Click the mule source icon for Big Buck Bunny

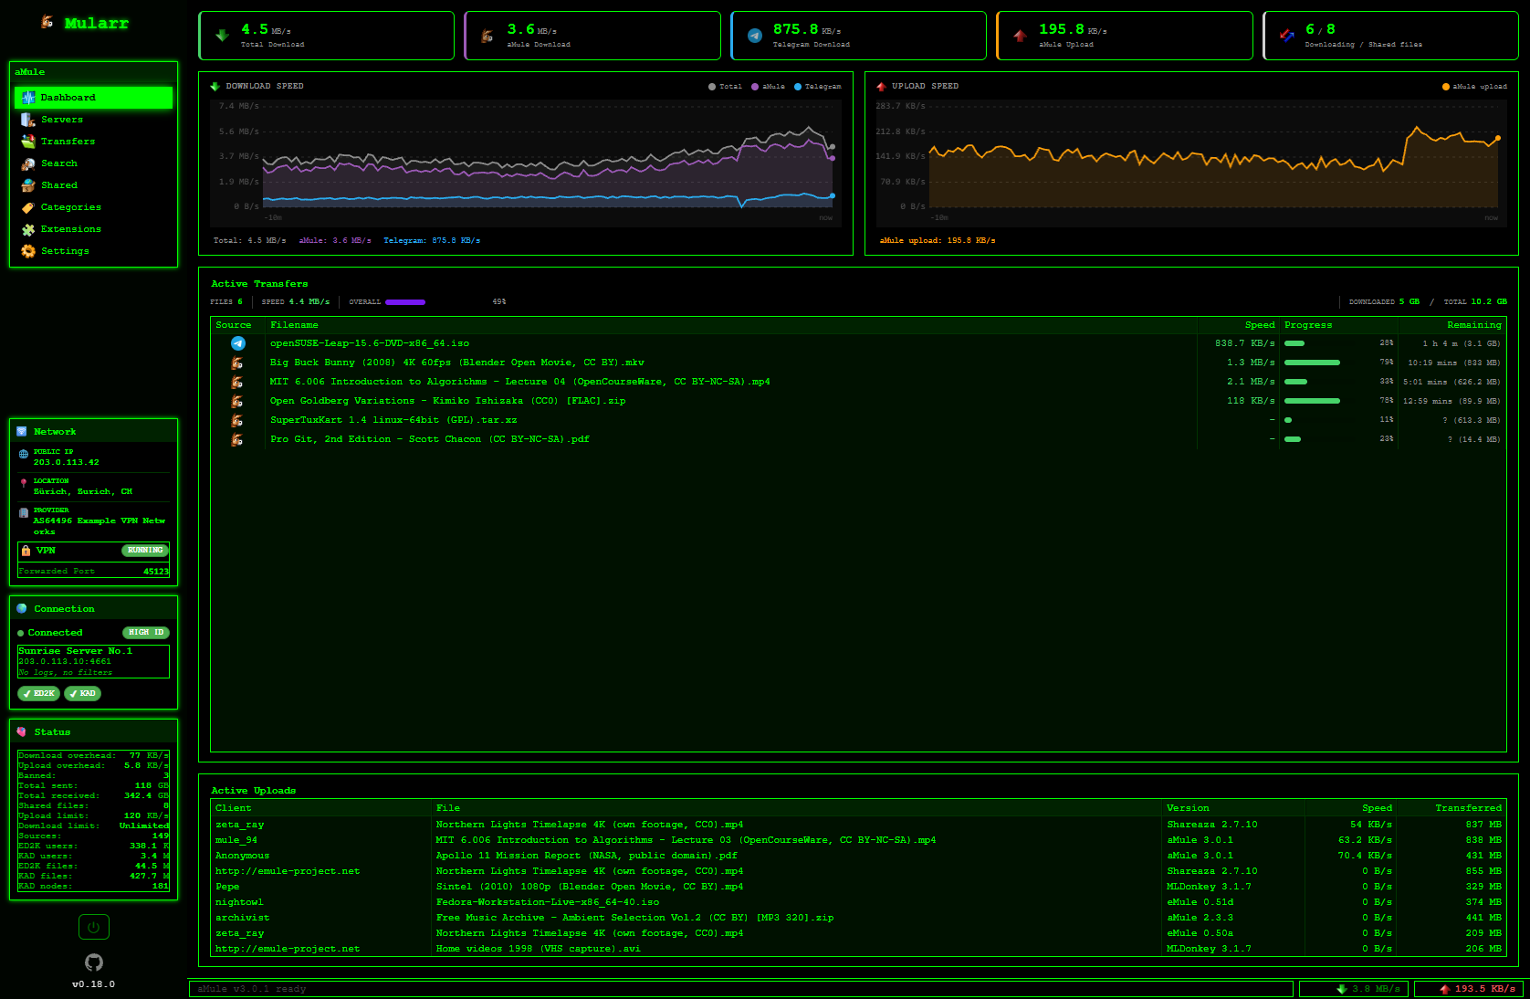(237, 363)
